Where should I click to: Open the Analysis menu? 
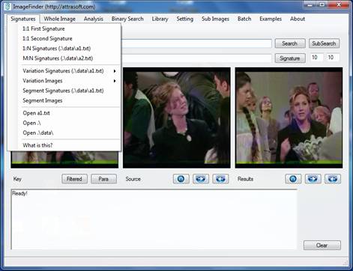pyautogui.click(x=94, y=19)
